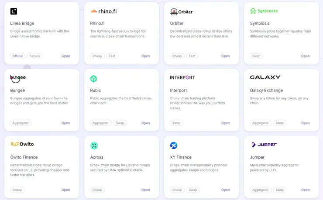The width and height of the screenshot is (323, 200).
Task: Click the Symbiosis logo
Action: pyautogui.click(x=264, y=11)
